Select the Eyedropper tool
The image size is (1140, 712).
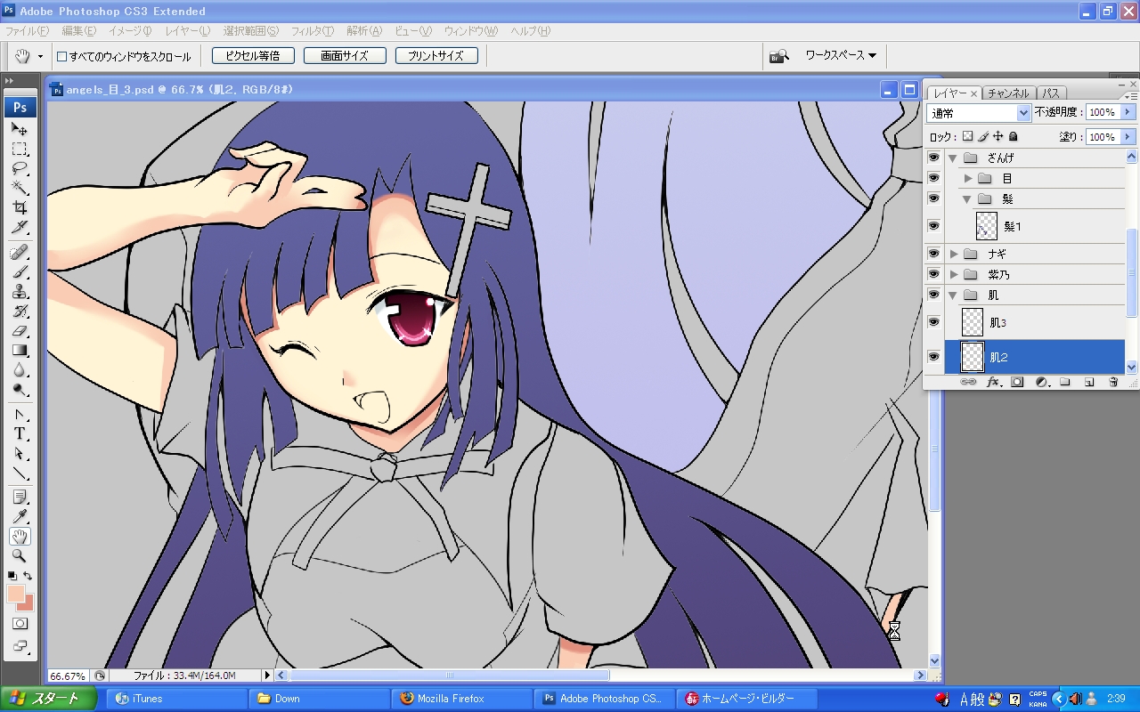click(x=20, y=516)
